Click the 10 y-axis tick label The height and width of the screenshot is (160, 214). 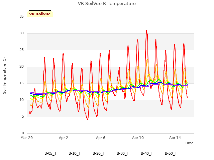point(21,100)
